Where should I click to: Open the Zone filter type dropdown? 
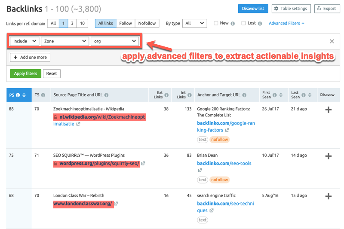click(64, 41)
